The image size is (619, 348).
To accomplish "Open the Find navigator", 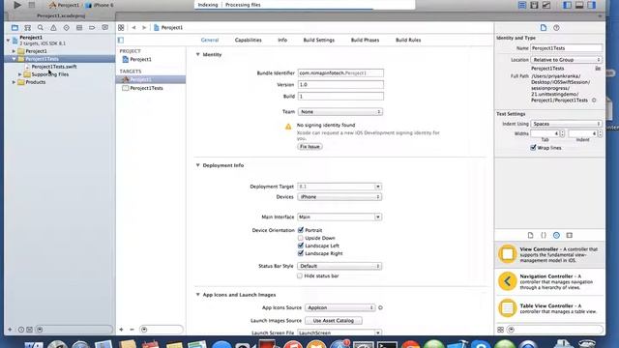I will (x=41, y=28).
